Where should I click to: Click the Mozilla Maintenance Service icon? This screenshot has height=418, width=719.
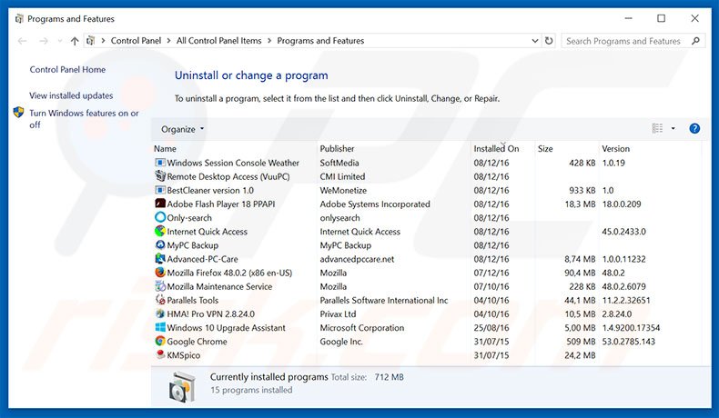160,286
